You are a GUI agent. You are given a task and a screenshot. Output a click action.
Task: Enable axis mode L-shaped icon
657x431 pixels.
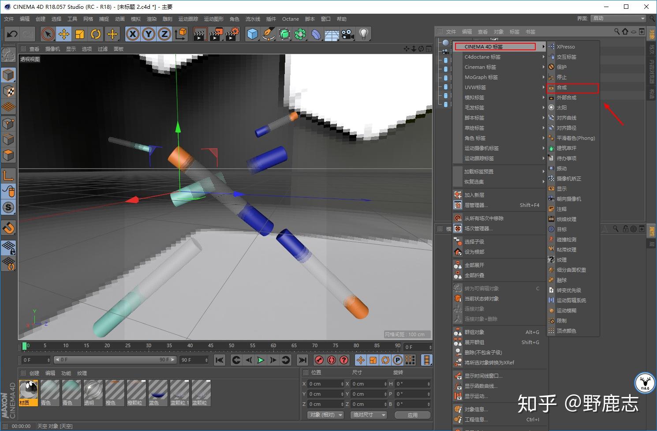[x=9, y=175]
